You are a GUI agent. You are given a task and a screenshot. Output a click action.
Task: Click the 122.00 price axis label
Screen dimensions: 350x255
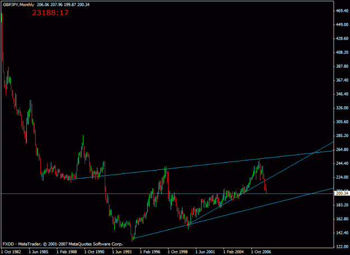(x=343, y=247)
